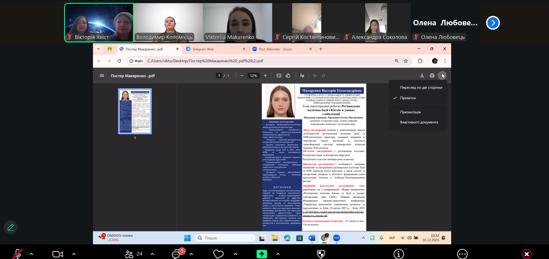This screenshot has width=549, height=259.
Task: Download the PDF using the toolbar icon
Action: click(x=422, y=76)
